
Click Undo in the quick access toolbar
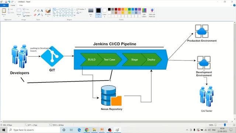click(9, 2)
